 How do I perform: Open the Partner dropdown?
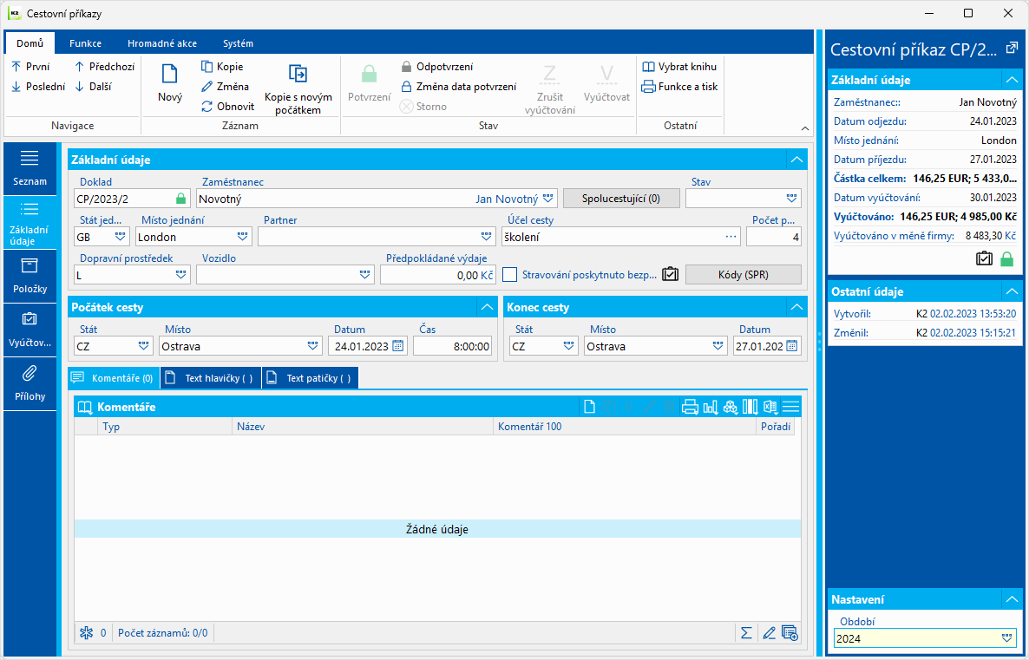tap(486, 237)
